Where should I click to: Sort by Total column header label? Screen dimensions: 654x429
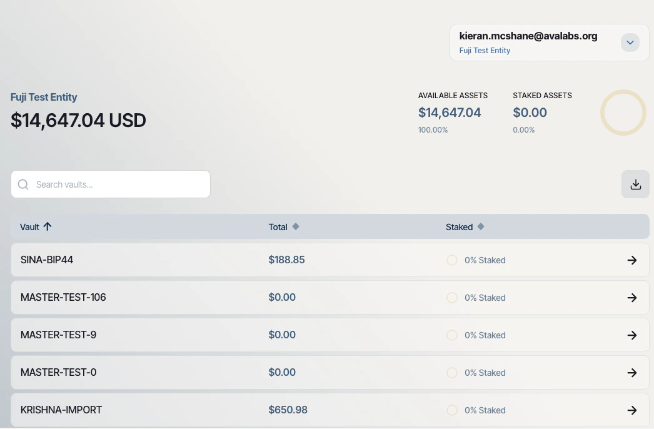pos(278,227)
